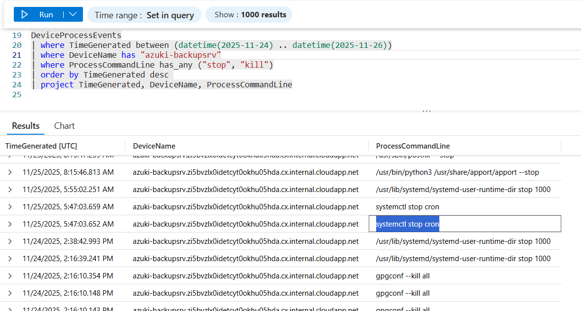Click 'gpgconf --kill all' at 2:16:10.354 PM
The width and height of the screenshot is (581, 311).
coord(403,276)
